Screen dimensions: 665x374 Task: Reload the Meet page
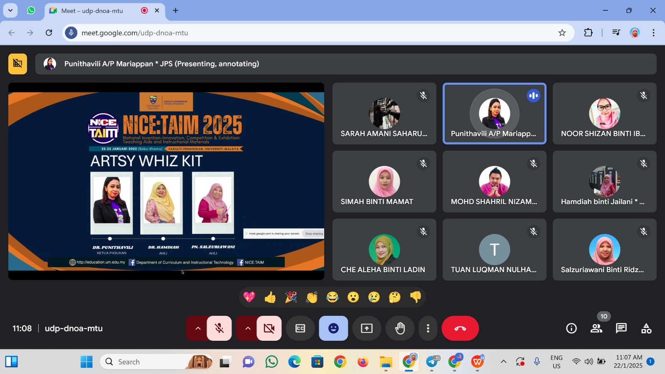pos(49,32)
